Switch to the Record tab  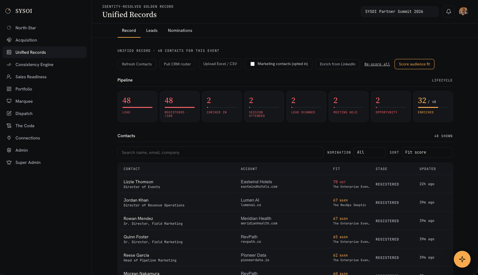pyautogui.click(x=129, y=31)
